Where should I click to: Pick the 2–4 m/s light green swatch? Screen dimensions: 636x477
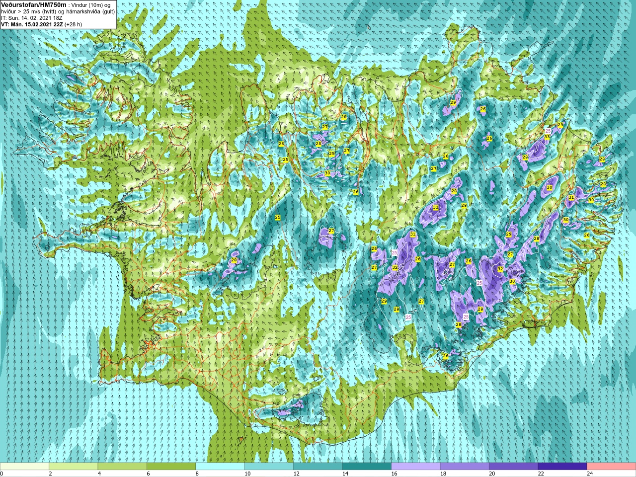(74, 467)
